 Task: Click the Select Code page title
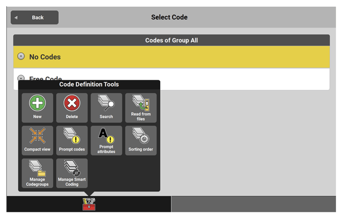[169, 17]
